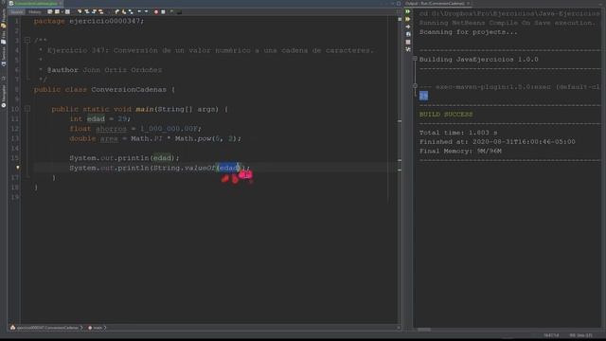Viewport: 606px width, 341px height.
Task: Click the split editor handle below editor tabs
Action: coord(399,12)
